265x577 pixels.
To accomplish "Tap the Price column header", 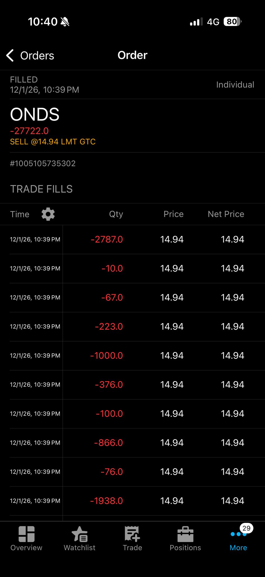I will (173, 214).
